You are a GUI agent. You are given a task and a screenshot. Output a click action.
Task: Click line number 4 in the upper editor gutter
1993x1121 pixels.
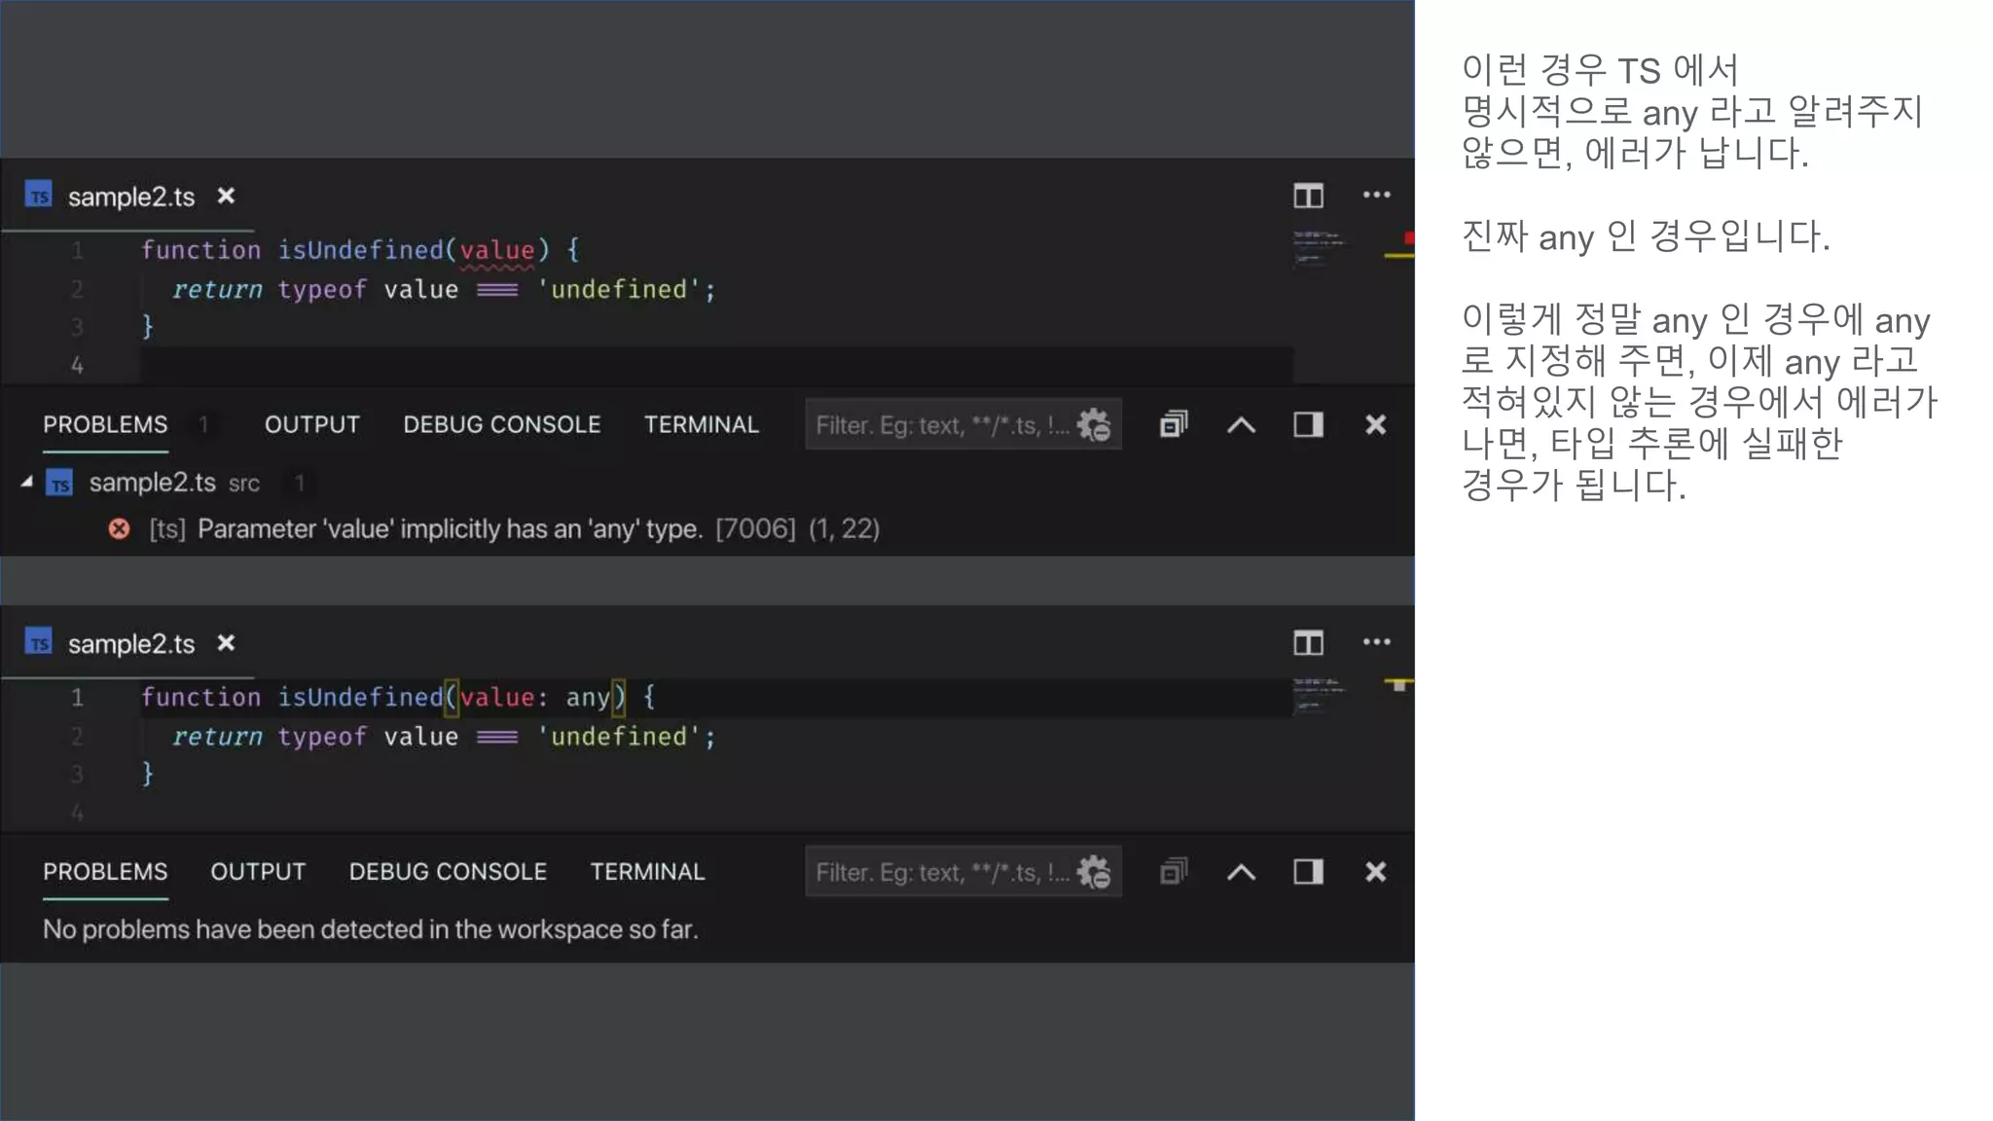click(77, 365)
